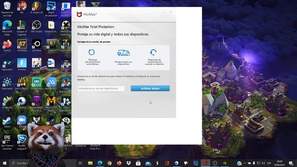
Task: Select the OBS Studio desktop shortcut
Action: click(x=37, y=26)
